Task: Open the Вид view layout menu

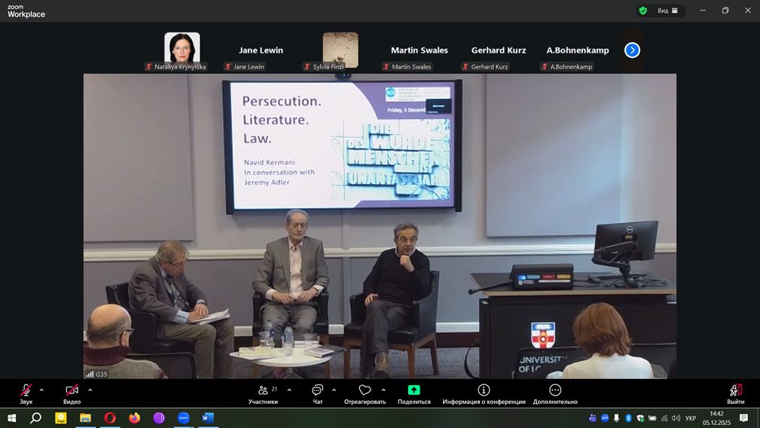Action: click(x=667, y=11)
